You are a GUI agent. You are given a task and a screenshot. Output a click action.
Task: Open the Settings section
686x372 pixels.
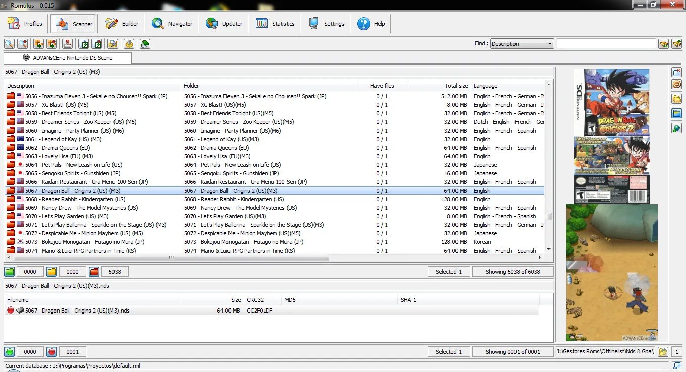tap(326, 24)
